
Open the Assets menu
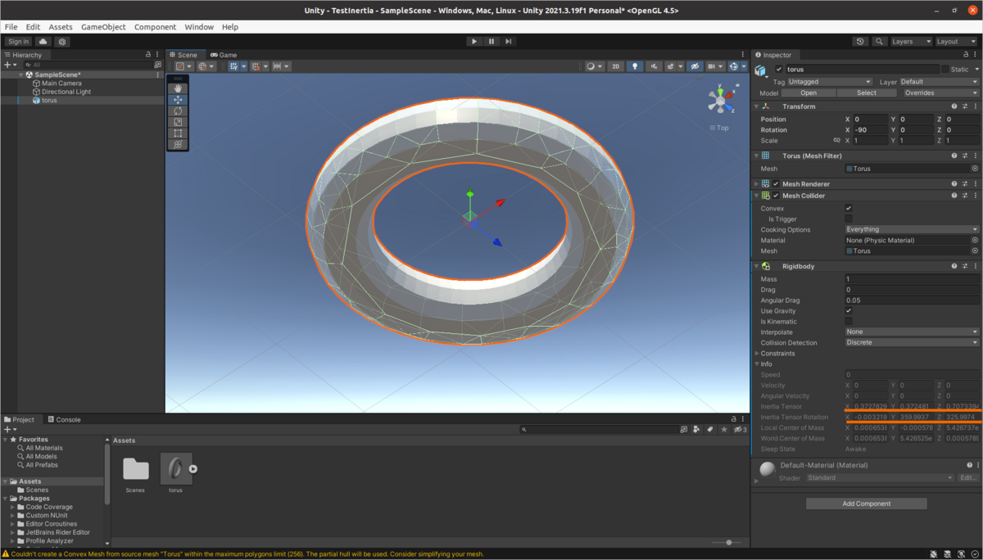point(61,27)
